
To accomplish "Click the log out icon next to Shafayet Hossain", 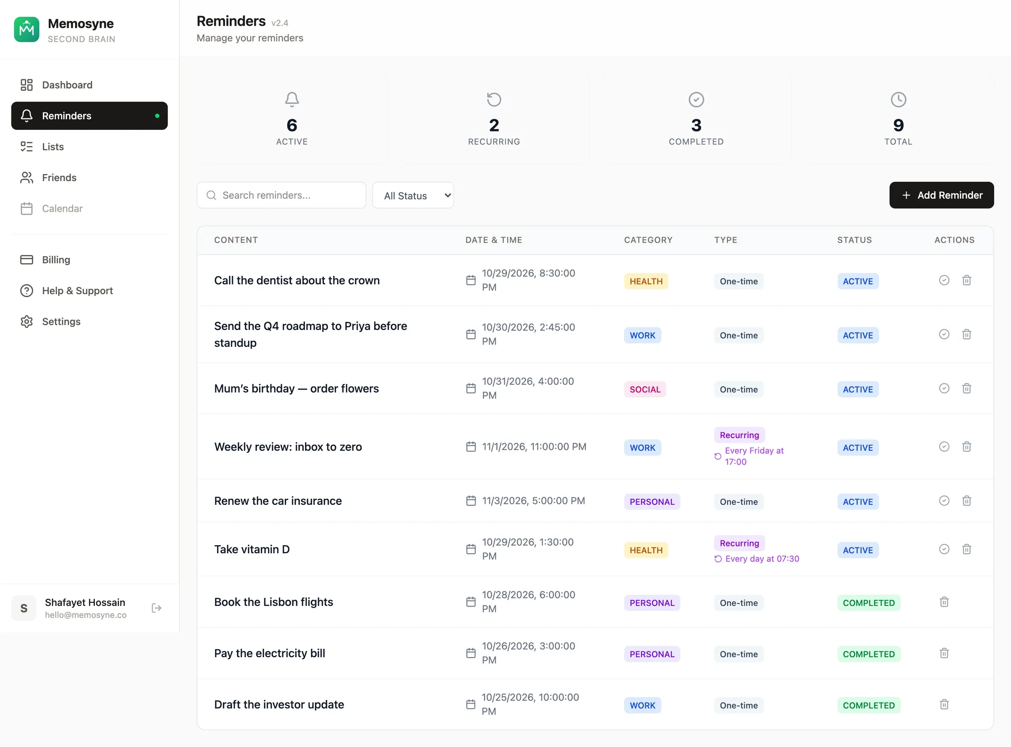I will 156,608.
